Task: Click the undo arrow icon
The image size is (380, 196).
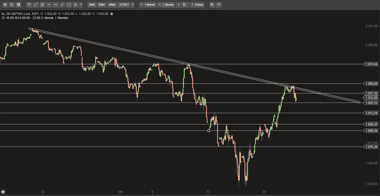Action: click(218, 5)
